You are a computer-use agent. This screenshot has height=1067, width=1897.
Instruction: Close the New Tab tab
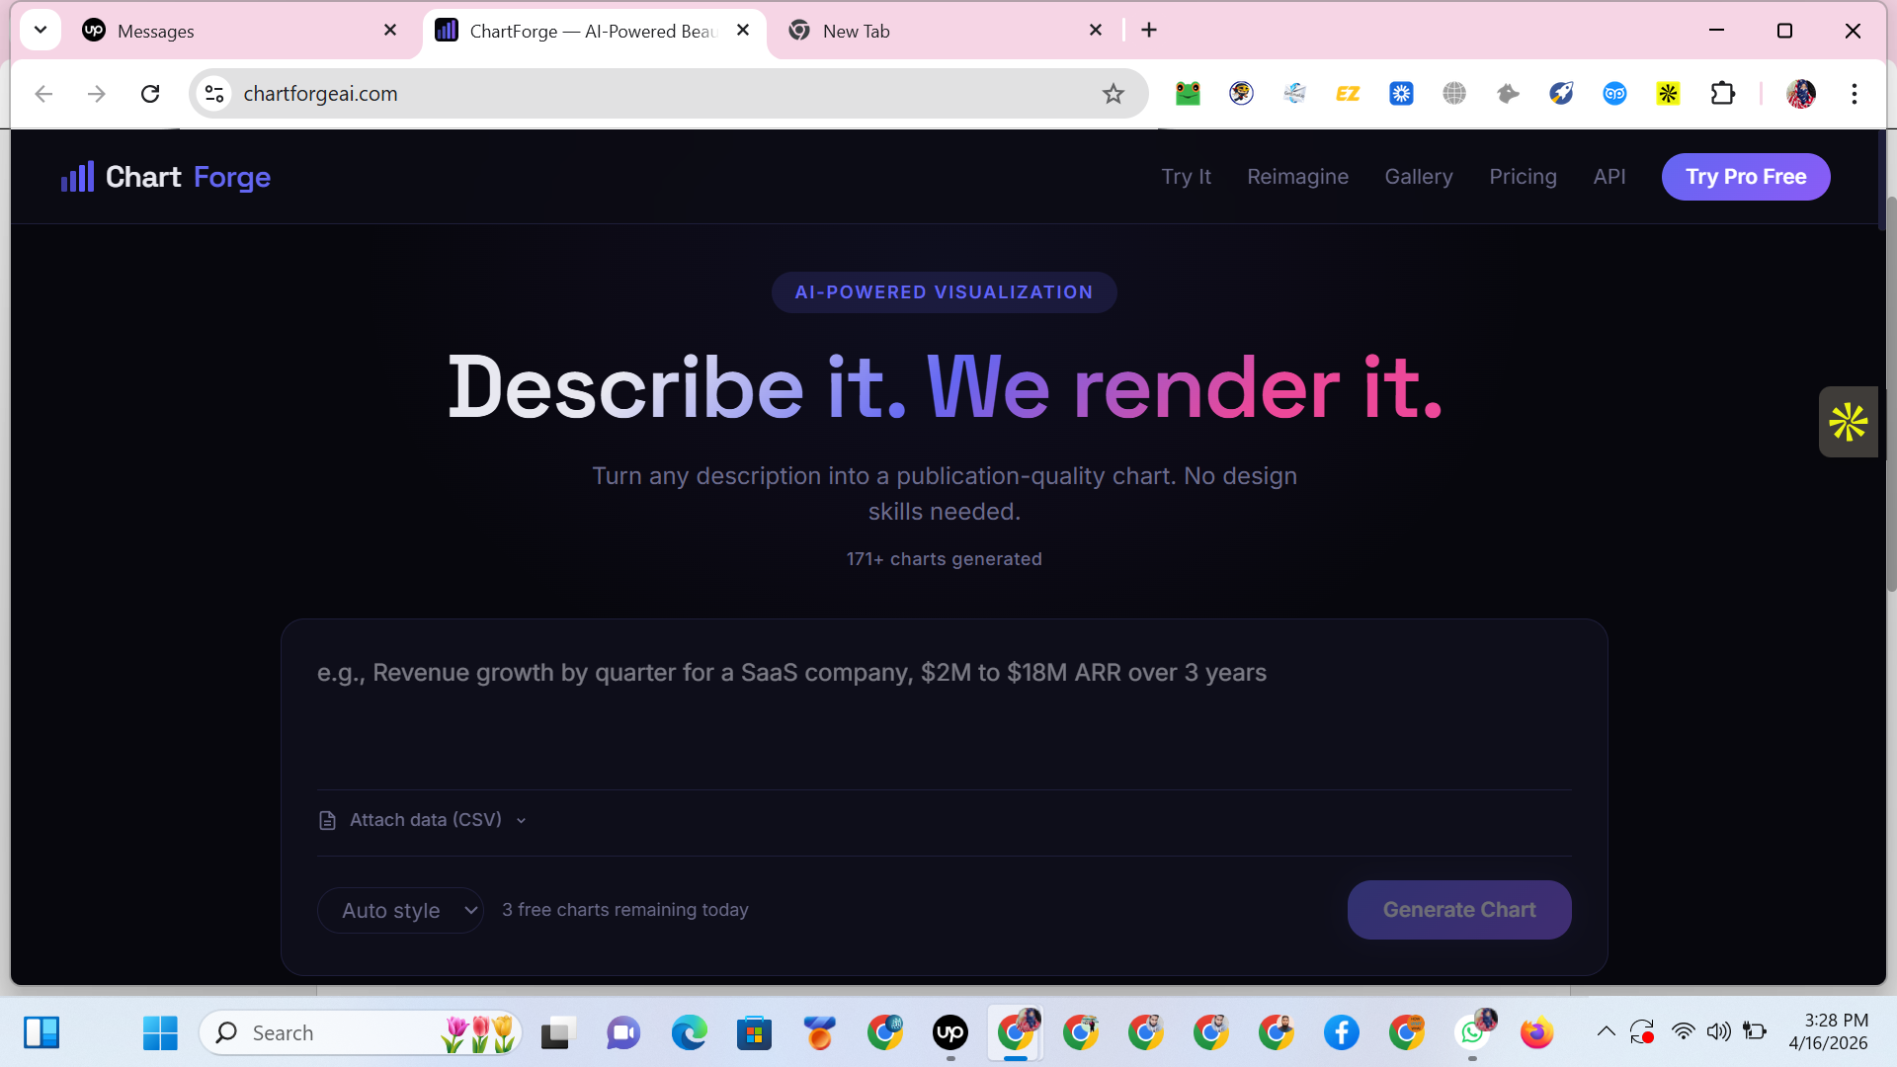click(1096, 30)
